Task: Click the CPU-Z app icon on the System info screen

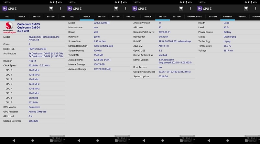Action: click(135, 9)
